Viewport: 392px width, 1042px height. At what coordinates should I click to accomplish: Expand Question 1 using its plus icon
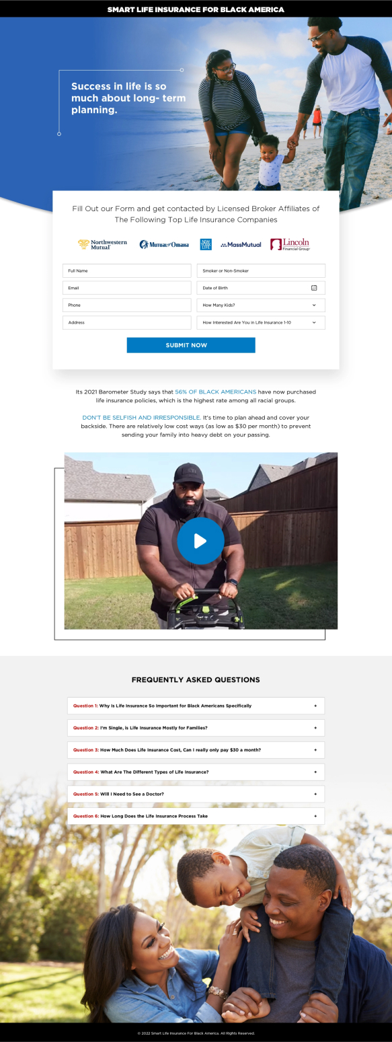tap(315, 706)
